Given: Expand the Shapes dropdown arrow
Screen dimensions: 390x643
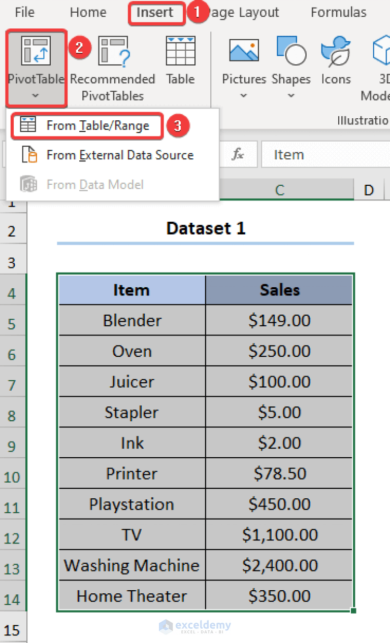Looking at the screenshot, I should click(291, 95).
